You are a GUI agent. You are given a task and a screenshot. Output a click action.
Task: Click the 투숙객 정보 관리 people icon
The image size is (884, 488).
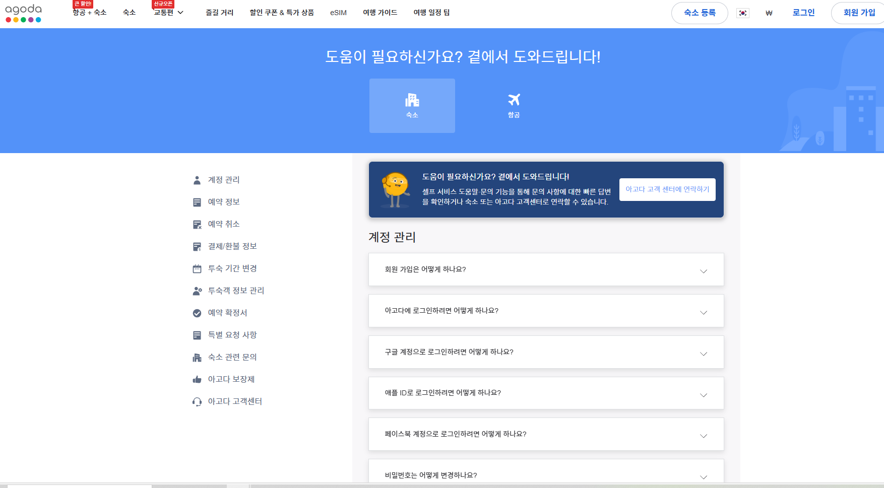click(x=197, y=291)
